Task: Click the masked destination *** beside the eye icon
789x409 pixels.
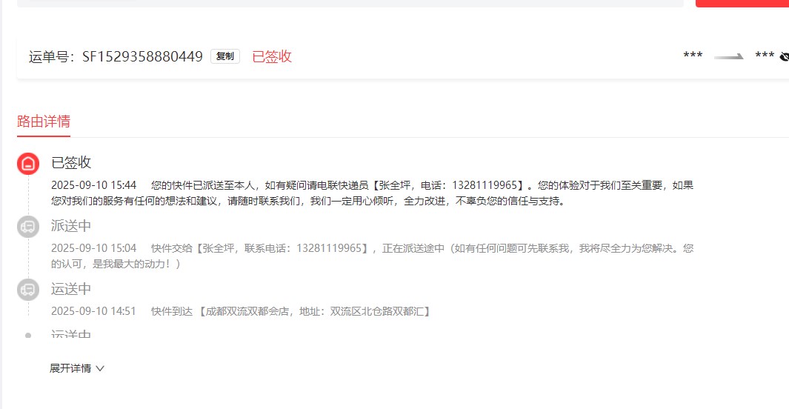Action: tap(764, 56)
